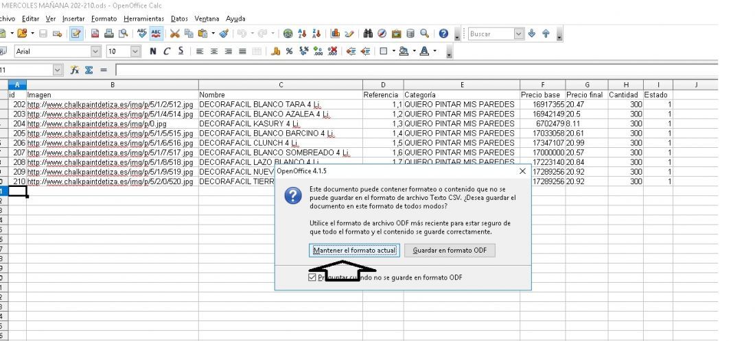Toggle Bold N formatting

pos(152,51)
